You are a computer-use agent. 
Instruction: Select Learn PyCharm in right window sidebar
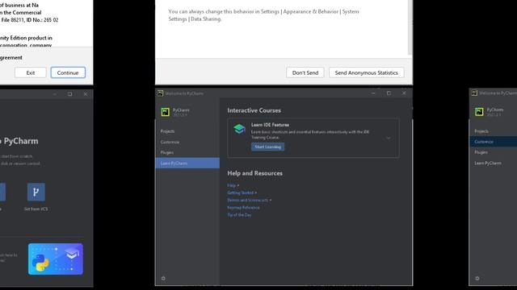[x=494, y=163]
